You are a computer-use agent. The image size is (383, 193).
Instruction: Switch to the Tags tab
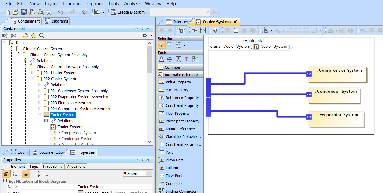point(33,166)
